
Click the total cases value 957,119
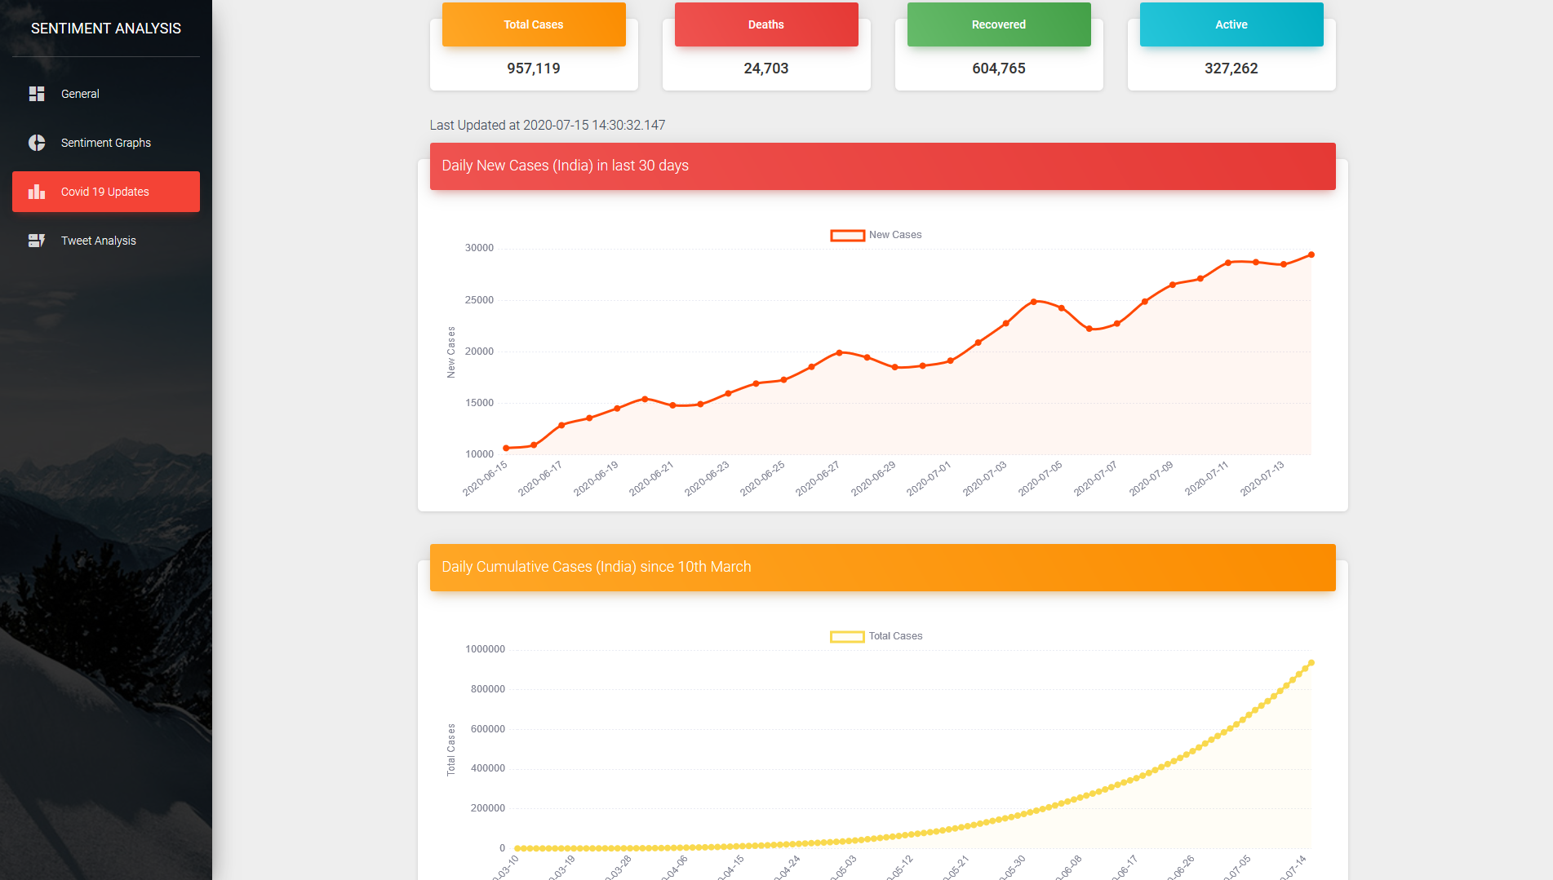[534, 69]
